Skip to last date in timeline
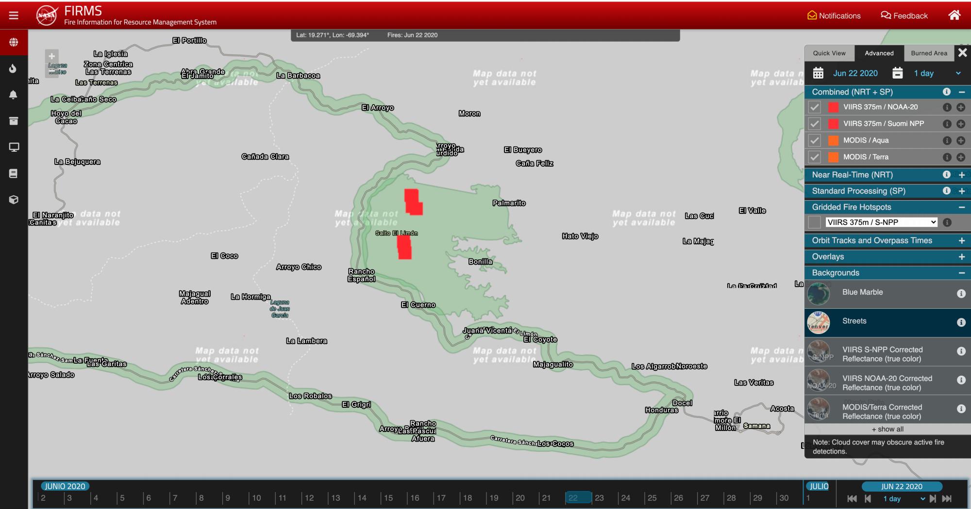Viewport: 971px width, 509px height. [x=947, y=499]
